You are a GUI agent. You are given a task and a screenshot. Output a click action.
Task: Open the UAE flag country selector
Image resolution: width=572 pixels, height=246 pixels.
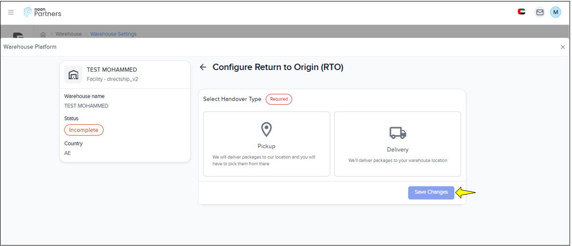pos(522,12)
